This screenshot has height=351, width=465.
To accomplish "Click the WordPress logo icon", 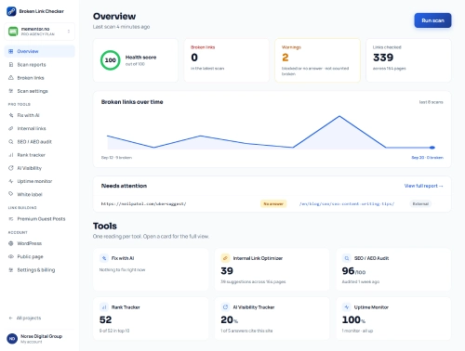I will [x=11, y=243].
